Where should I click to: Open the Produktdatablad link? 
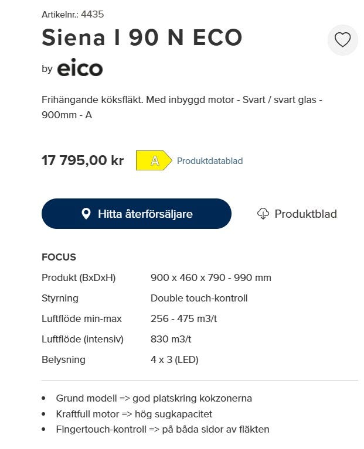(x=209, y=161)
